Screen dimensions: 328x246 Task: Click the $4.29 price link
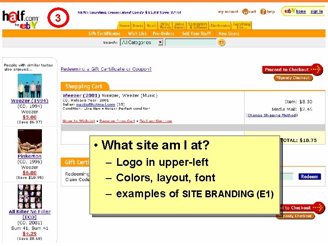coord(30,233)
